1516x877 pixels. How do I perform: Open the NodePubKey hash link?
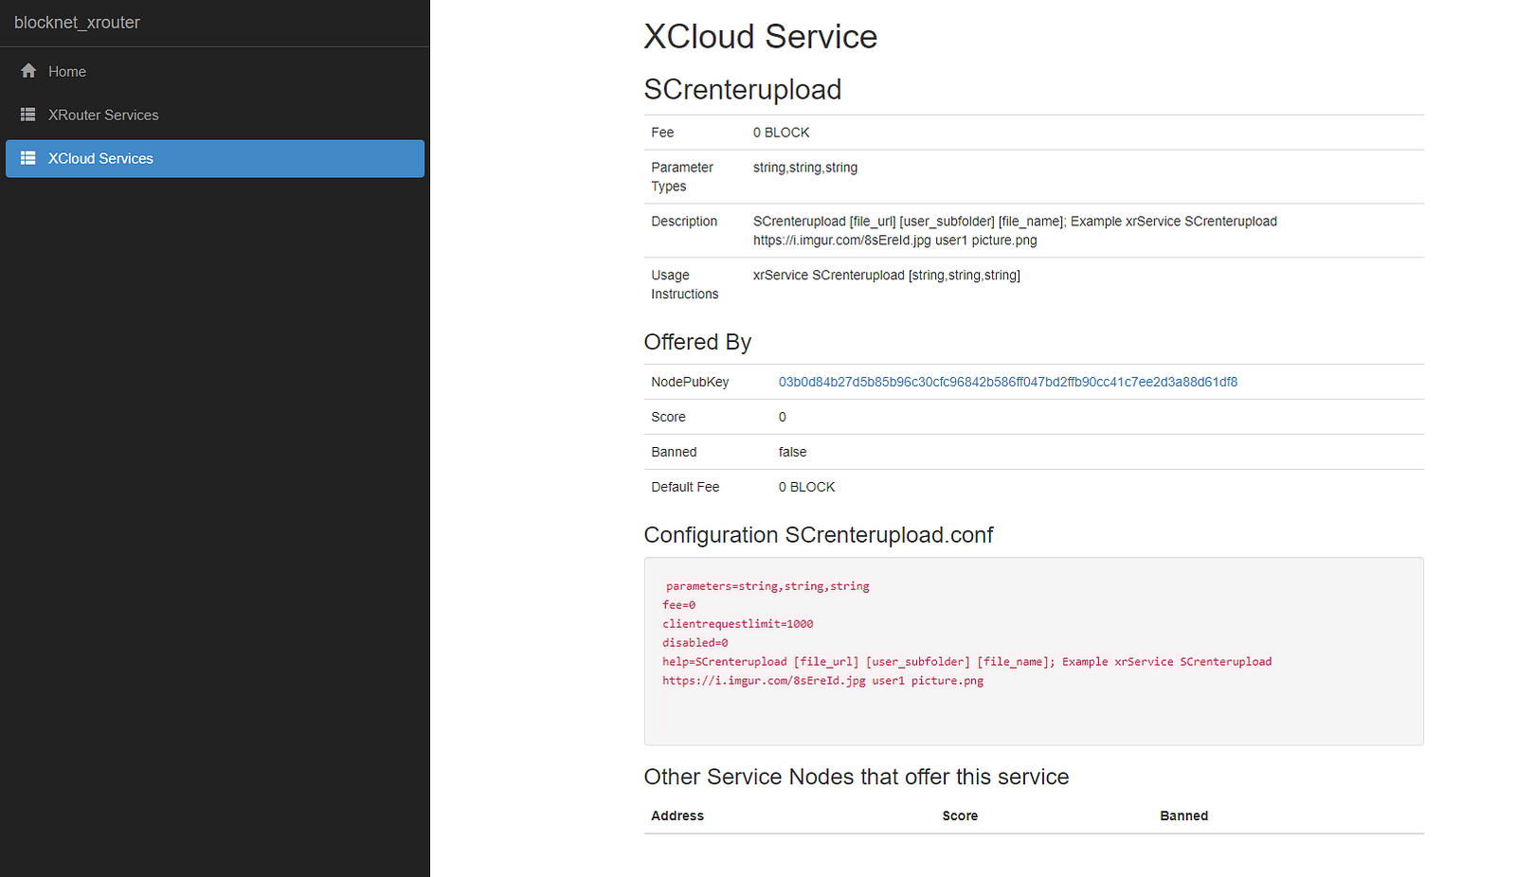pyautogui.click(x=1007, y=383)
